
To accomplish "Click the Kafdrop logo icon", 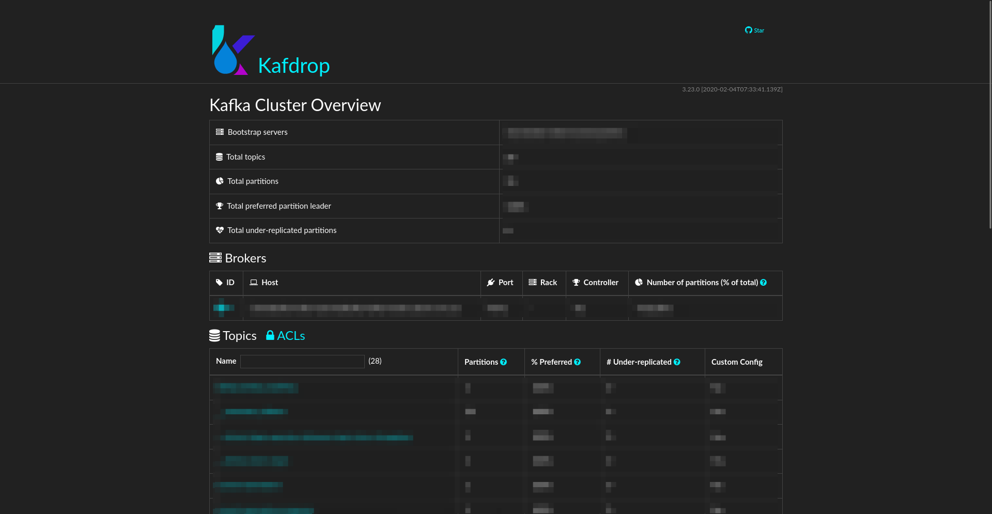I will [233, 50].
